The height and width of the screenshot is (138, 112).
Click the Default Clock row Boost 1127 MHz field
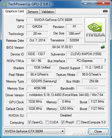tap(97, 109)
